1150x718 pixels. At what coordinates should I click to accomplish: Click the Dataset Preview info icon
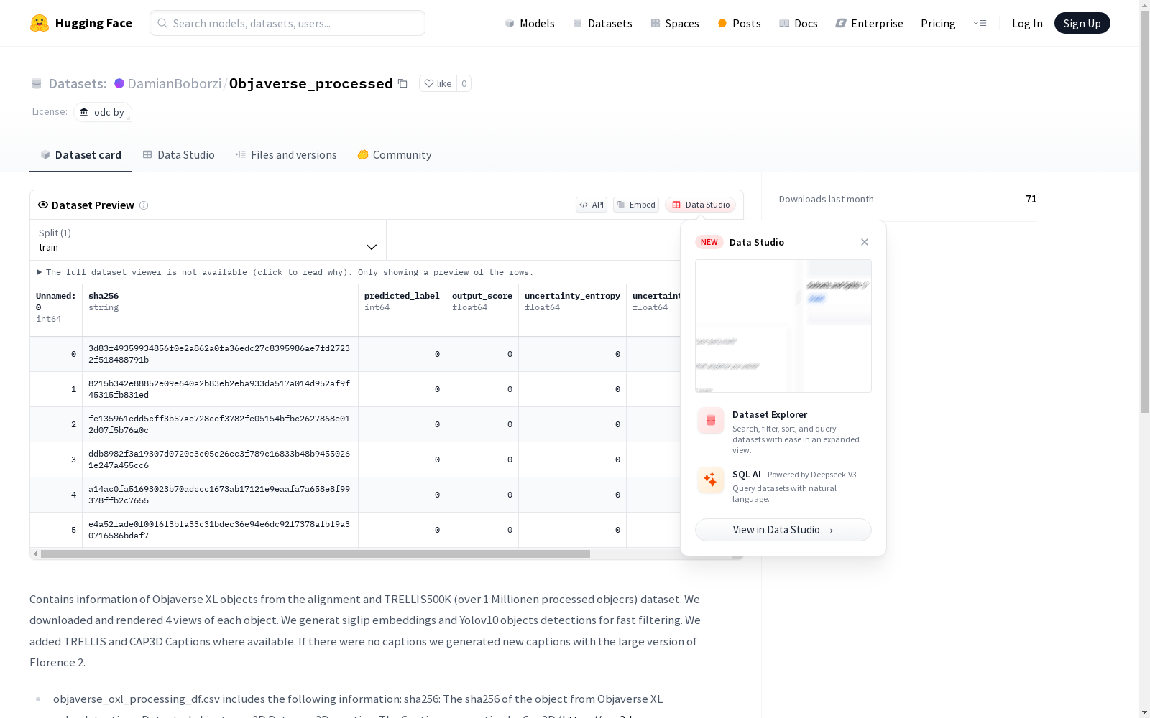click(144, 205)
